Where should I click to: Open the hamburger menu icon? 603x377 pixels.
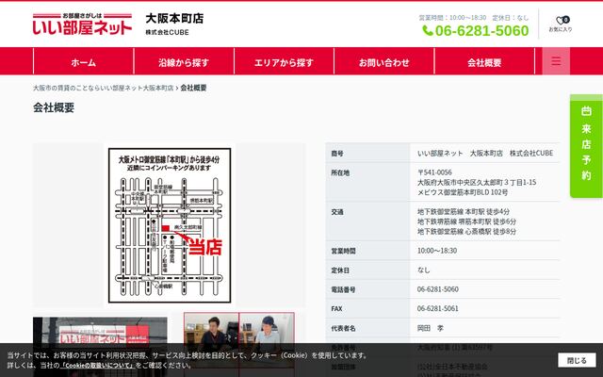pyautogui.click(x=556, y=61)
